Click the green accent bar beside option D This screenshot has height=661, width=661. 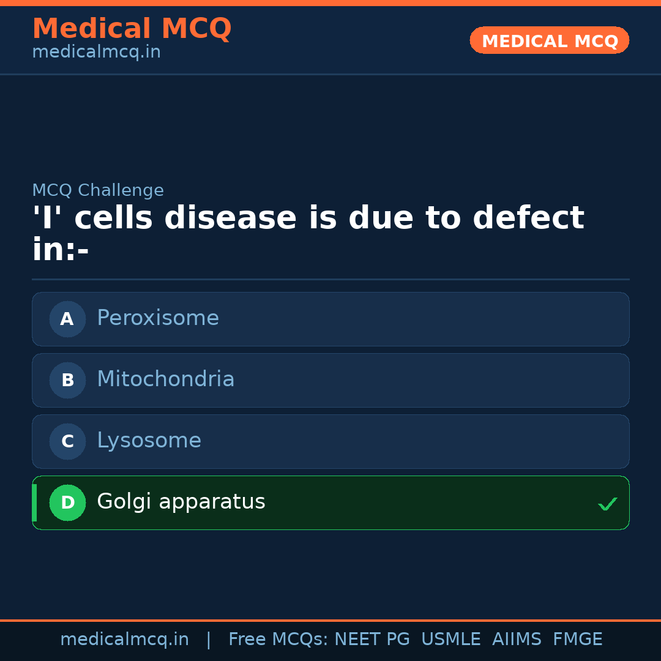[x=34, y=502]
